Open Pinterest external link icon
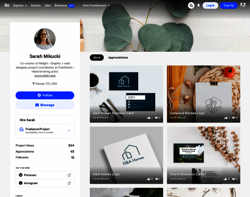This screenshot has height=197, width=250. (x=69, y=175)
